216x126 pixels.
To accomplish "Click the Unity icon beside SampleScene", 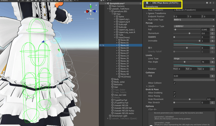I will point(108,4).
